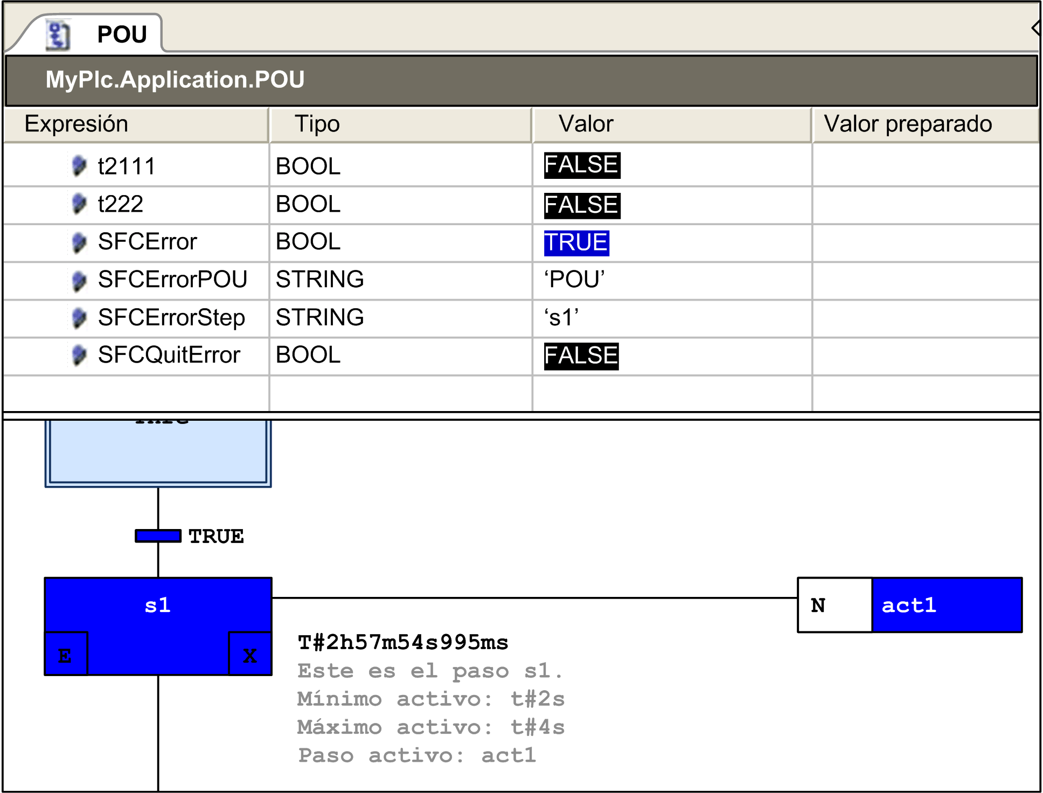Image resolution: width=1043 pixels, height=793 pixels.
Task: Select the POU tab
Action: pos(122,34)
